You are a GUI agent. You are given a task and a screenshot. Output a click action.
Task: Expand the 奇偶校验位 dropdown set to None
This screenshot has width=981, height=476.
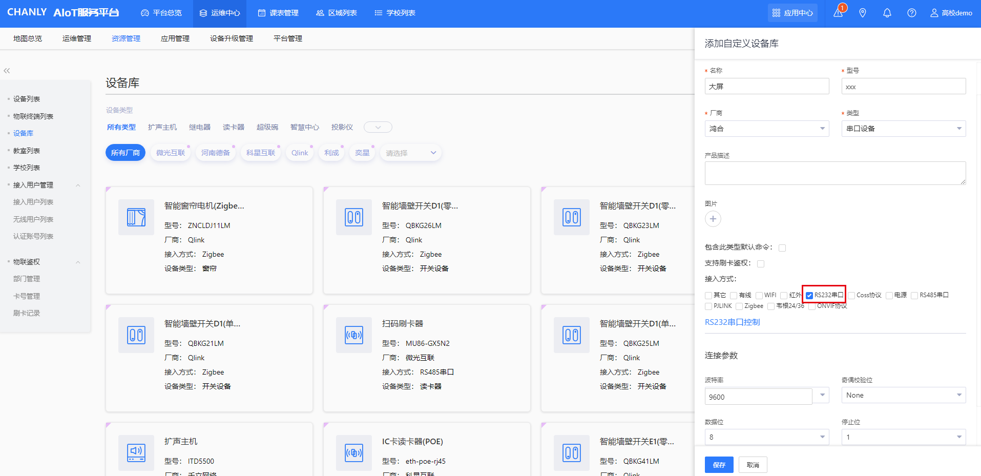tap(903, 395)
